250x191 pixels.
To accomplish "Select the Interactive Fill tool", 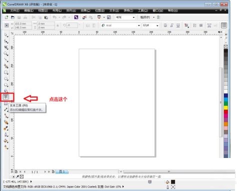I will tap(6, 147).
